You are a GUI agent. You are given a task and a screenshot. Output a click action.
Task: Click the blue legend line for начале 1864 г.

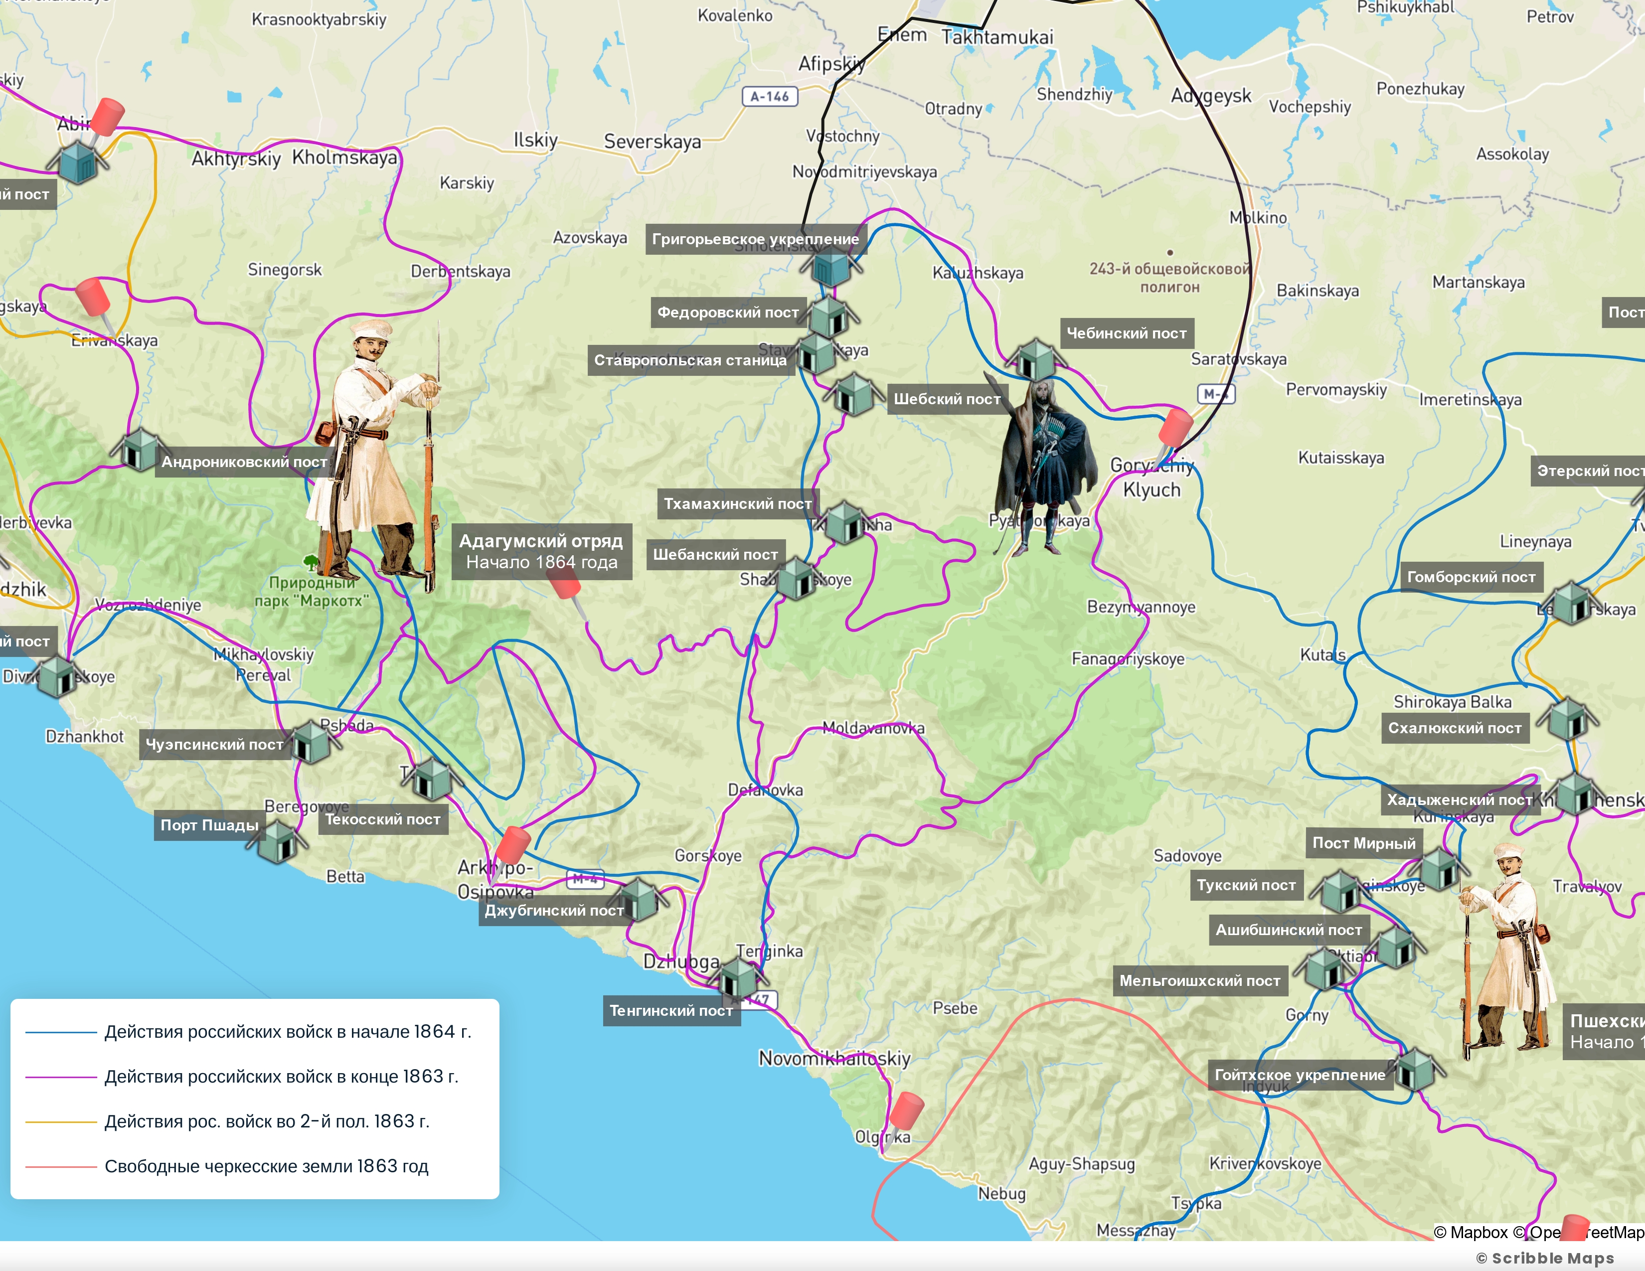[61, 1032]
